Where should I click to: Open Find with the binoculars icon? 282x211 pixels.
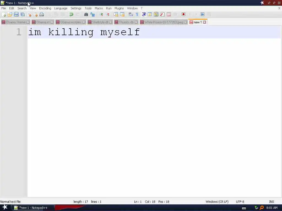coord(86,15)
